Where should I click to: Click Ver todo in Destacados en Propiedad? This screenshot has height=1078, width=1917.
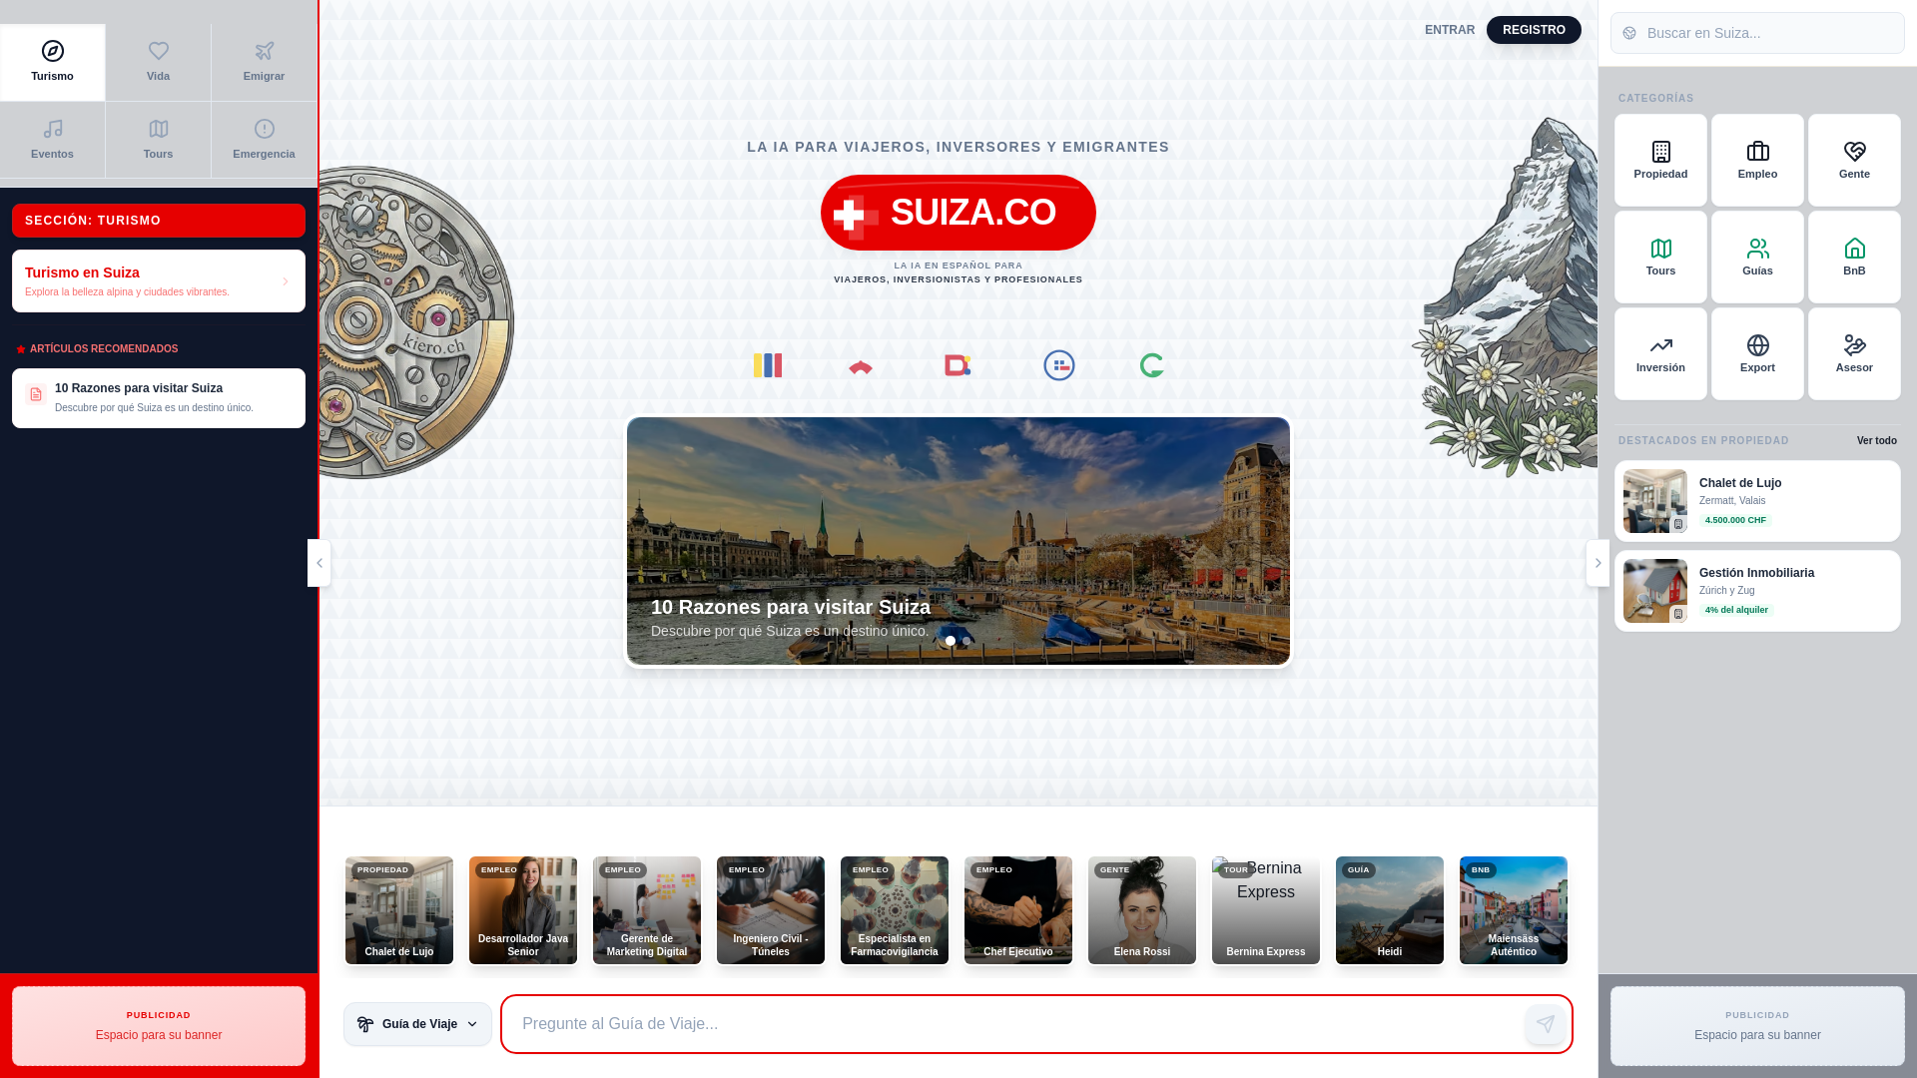tap(1877, 440)
